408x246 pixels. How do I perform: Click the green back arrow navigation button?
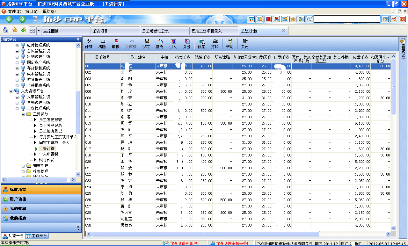click(9, 19)
